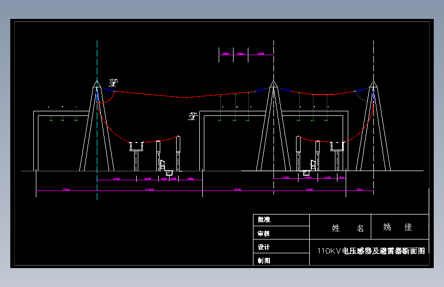Click the 设计 label in title block
The width and height of the screenshot is (444, 287).
click(264, 247)
